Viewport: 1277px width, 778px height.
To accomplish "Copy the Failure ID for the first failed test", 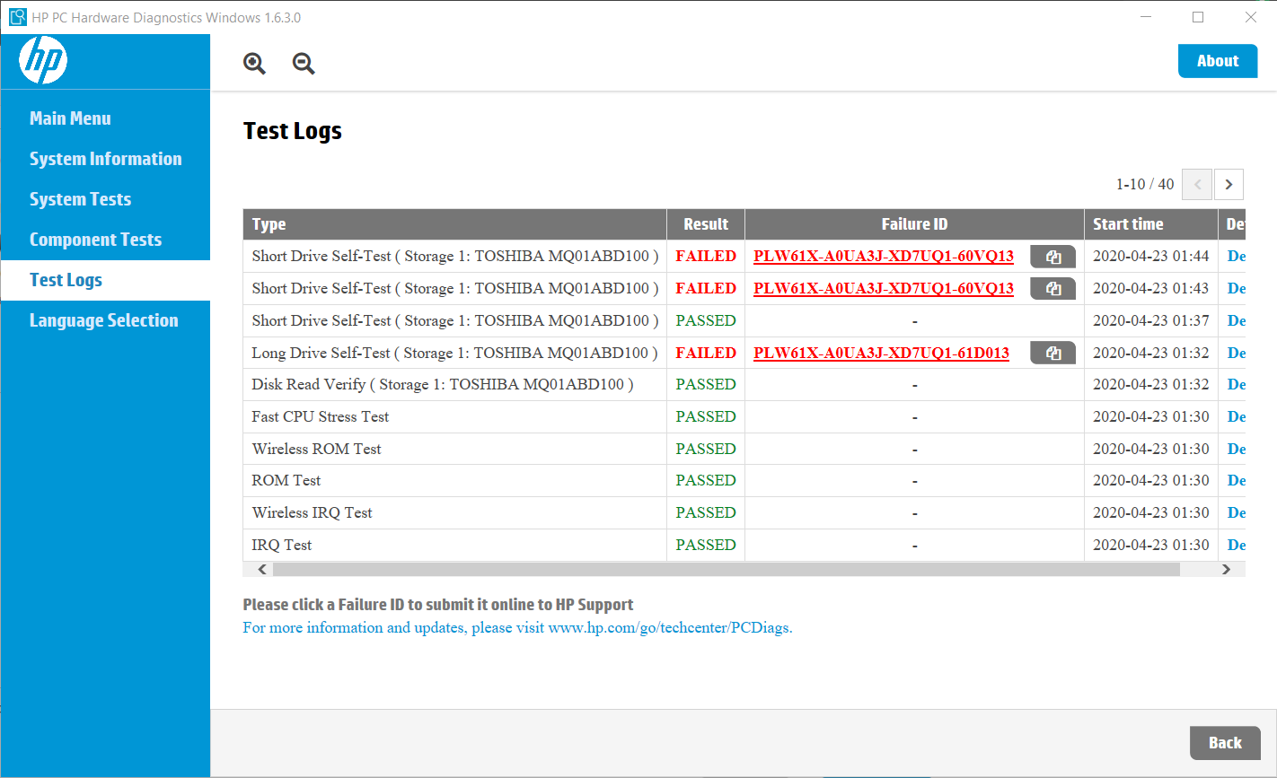I will [1052, 256].
